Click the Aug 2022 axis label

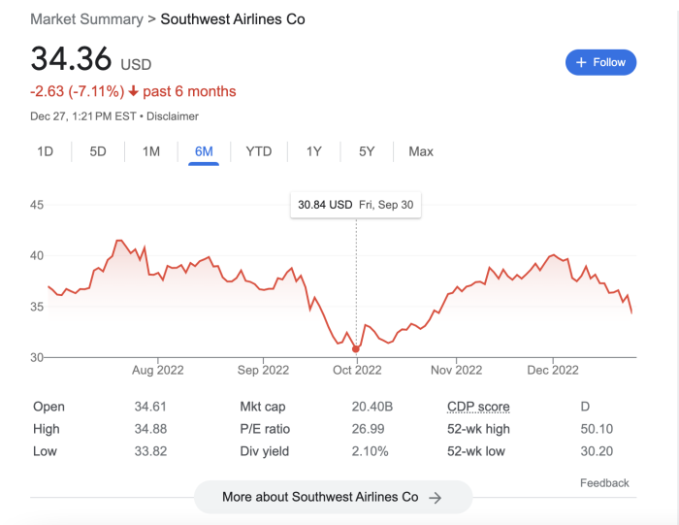point(157,370)
